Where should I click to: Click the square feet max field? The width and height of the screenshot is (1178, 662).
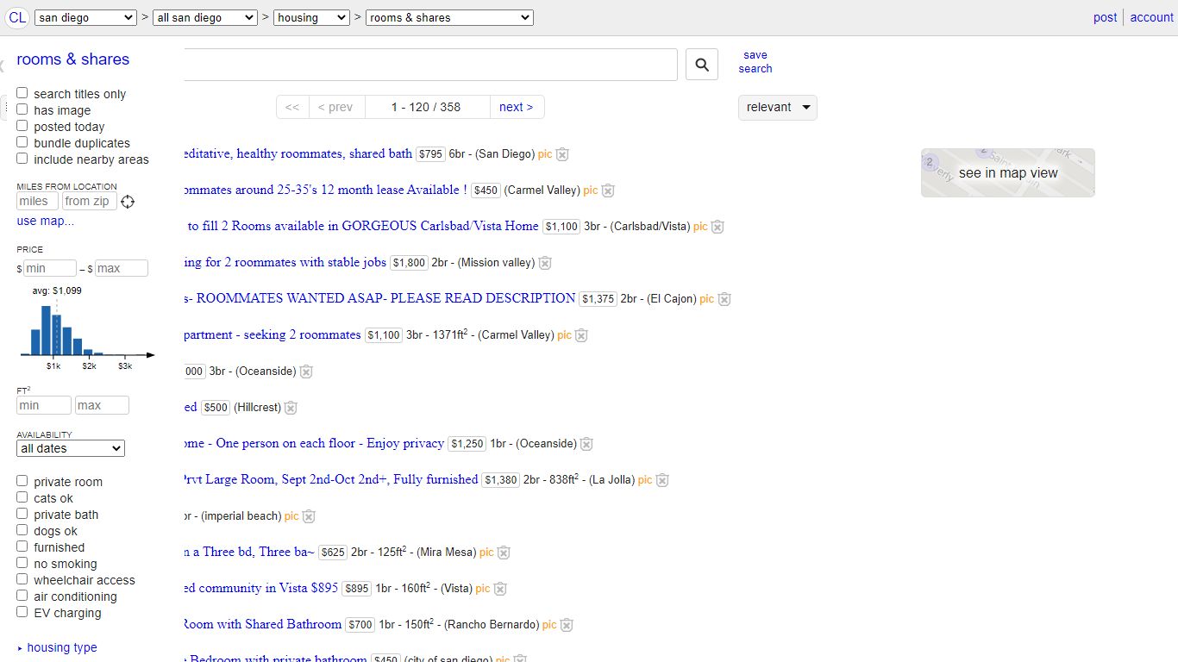[x=102, y=405]
